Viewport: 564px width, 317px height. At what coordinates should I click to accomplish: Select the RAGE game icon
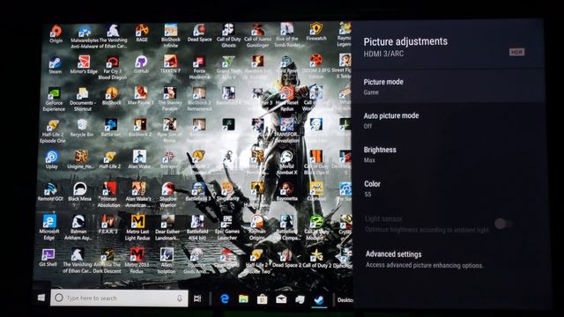point(142,33)
